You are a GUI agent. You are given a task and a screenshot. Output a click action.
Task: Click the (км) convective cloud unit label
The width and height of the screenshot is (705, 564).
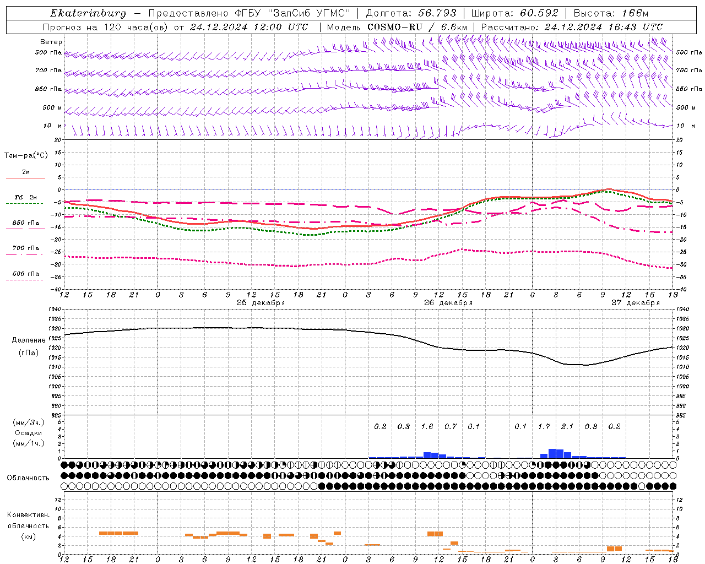pyautogui.click(x=28, y=536)
